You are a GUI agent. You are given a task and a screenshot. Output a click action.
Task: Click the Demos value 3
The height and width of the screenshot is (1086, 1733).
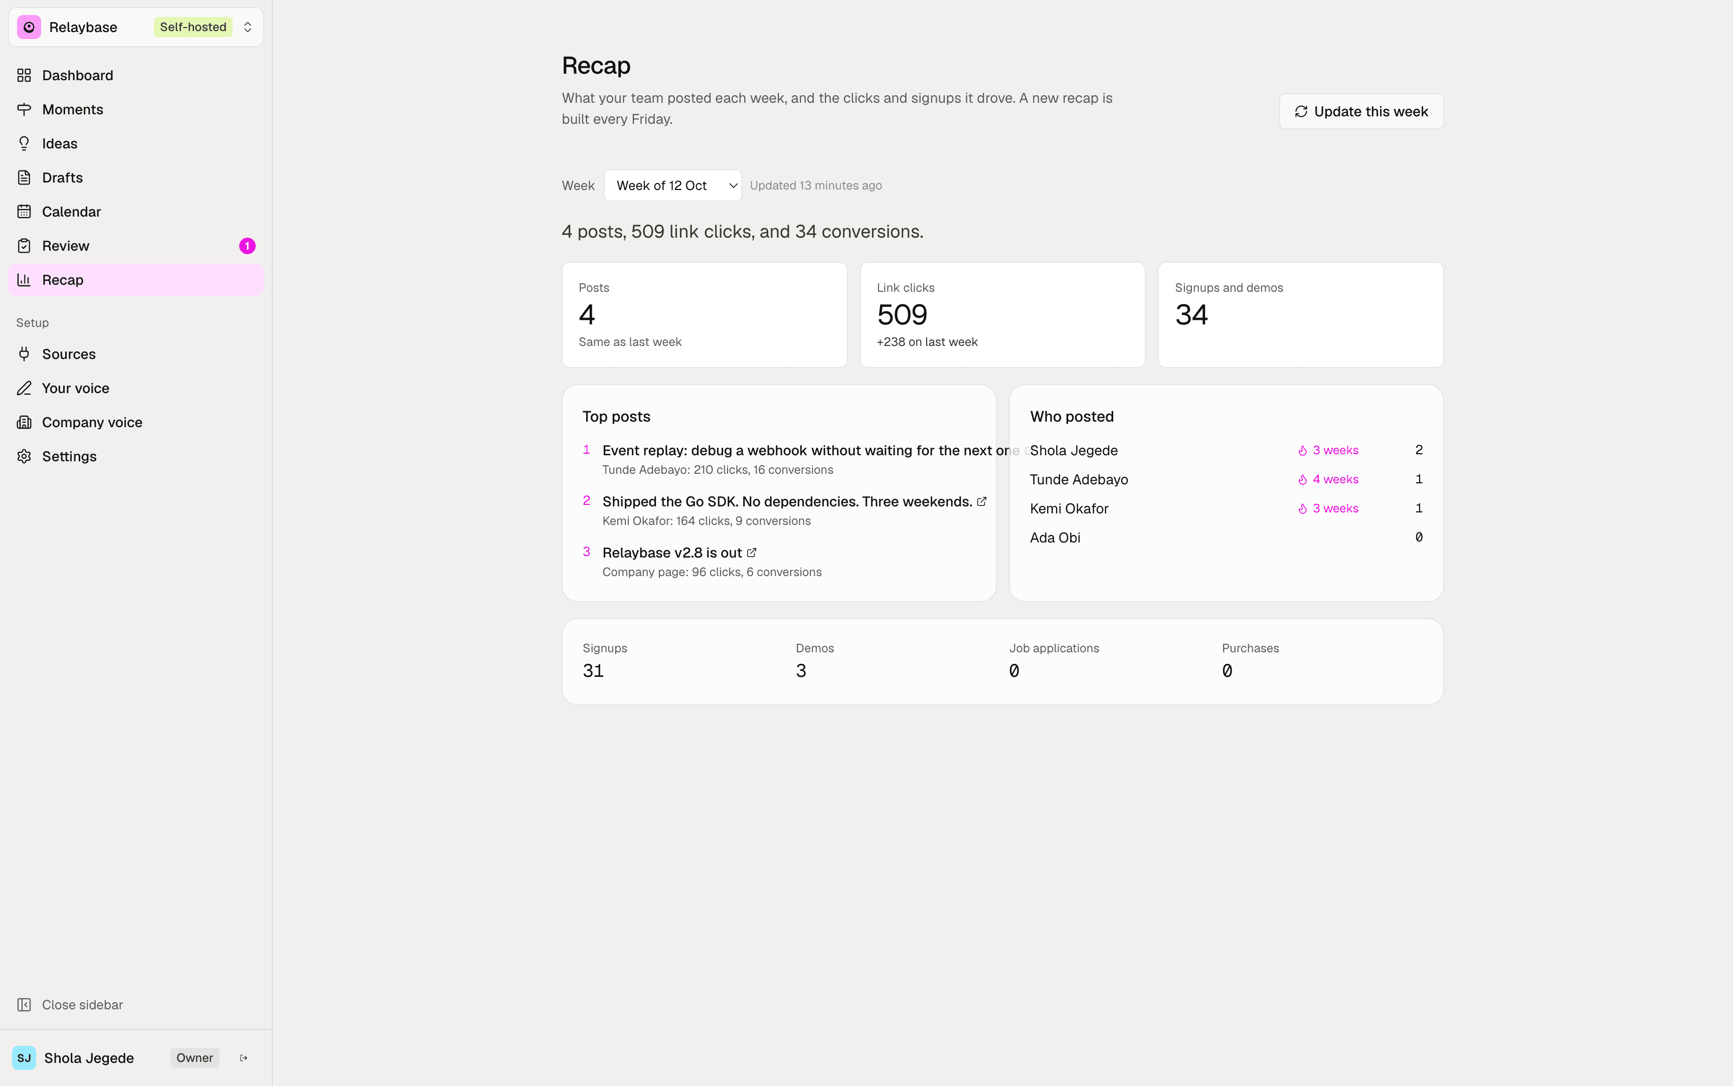click(x=801, y=671)
